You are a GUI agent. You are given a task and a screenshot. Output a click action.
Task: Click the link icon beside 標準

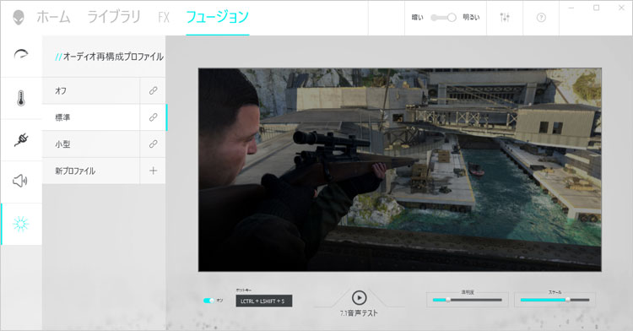(153, 117)
